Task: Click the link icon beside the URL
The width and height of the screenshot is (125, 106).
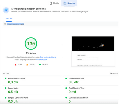Action: (5, 24)
